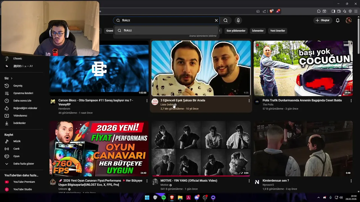Open Kimlerdensun sen ? video title
Image resolution: width=360 pixels, height=202 pixels.
coord(276,181)
